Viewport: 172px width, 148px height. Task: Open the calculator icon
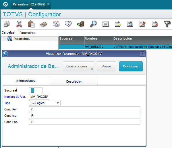[44, 24]
